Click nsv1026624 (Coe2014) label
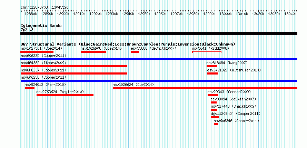This screenshot has height=148, width=307. [133, 85]
